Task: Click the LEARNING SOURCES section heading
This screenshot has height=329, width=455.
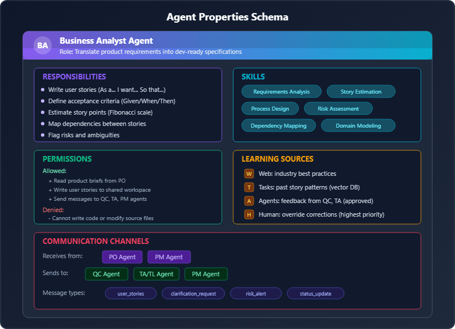Action: [x=278, y=159]
